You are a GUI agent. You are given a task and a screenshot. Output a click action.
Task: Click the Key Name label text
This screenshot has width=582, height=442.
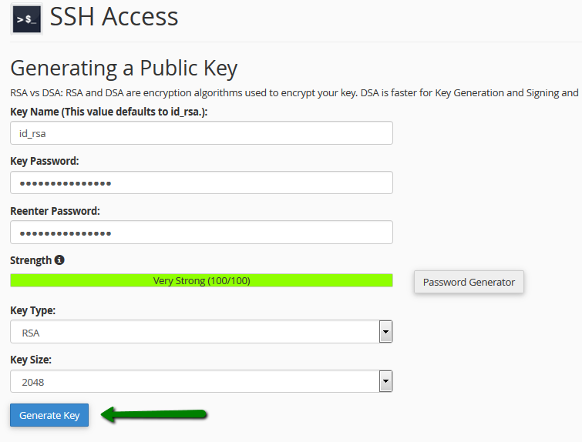click(109, 112)
